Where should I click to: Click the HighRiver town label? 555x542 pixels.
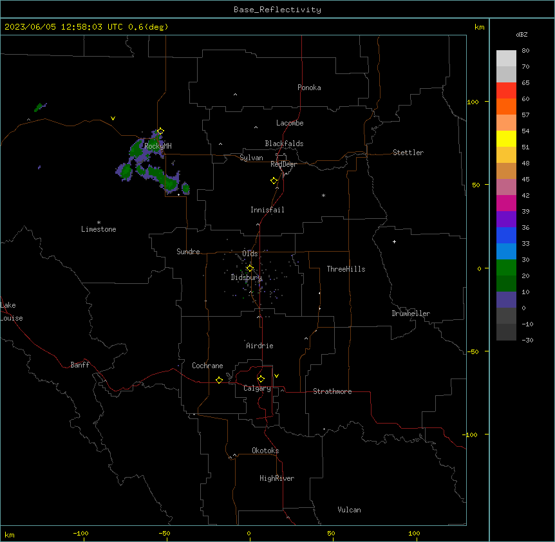pos(277,478)
